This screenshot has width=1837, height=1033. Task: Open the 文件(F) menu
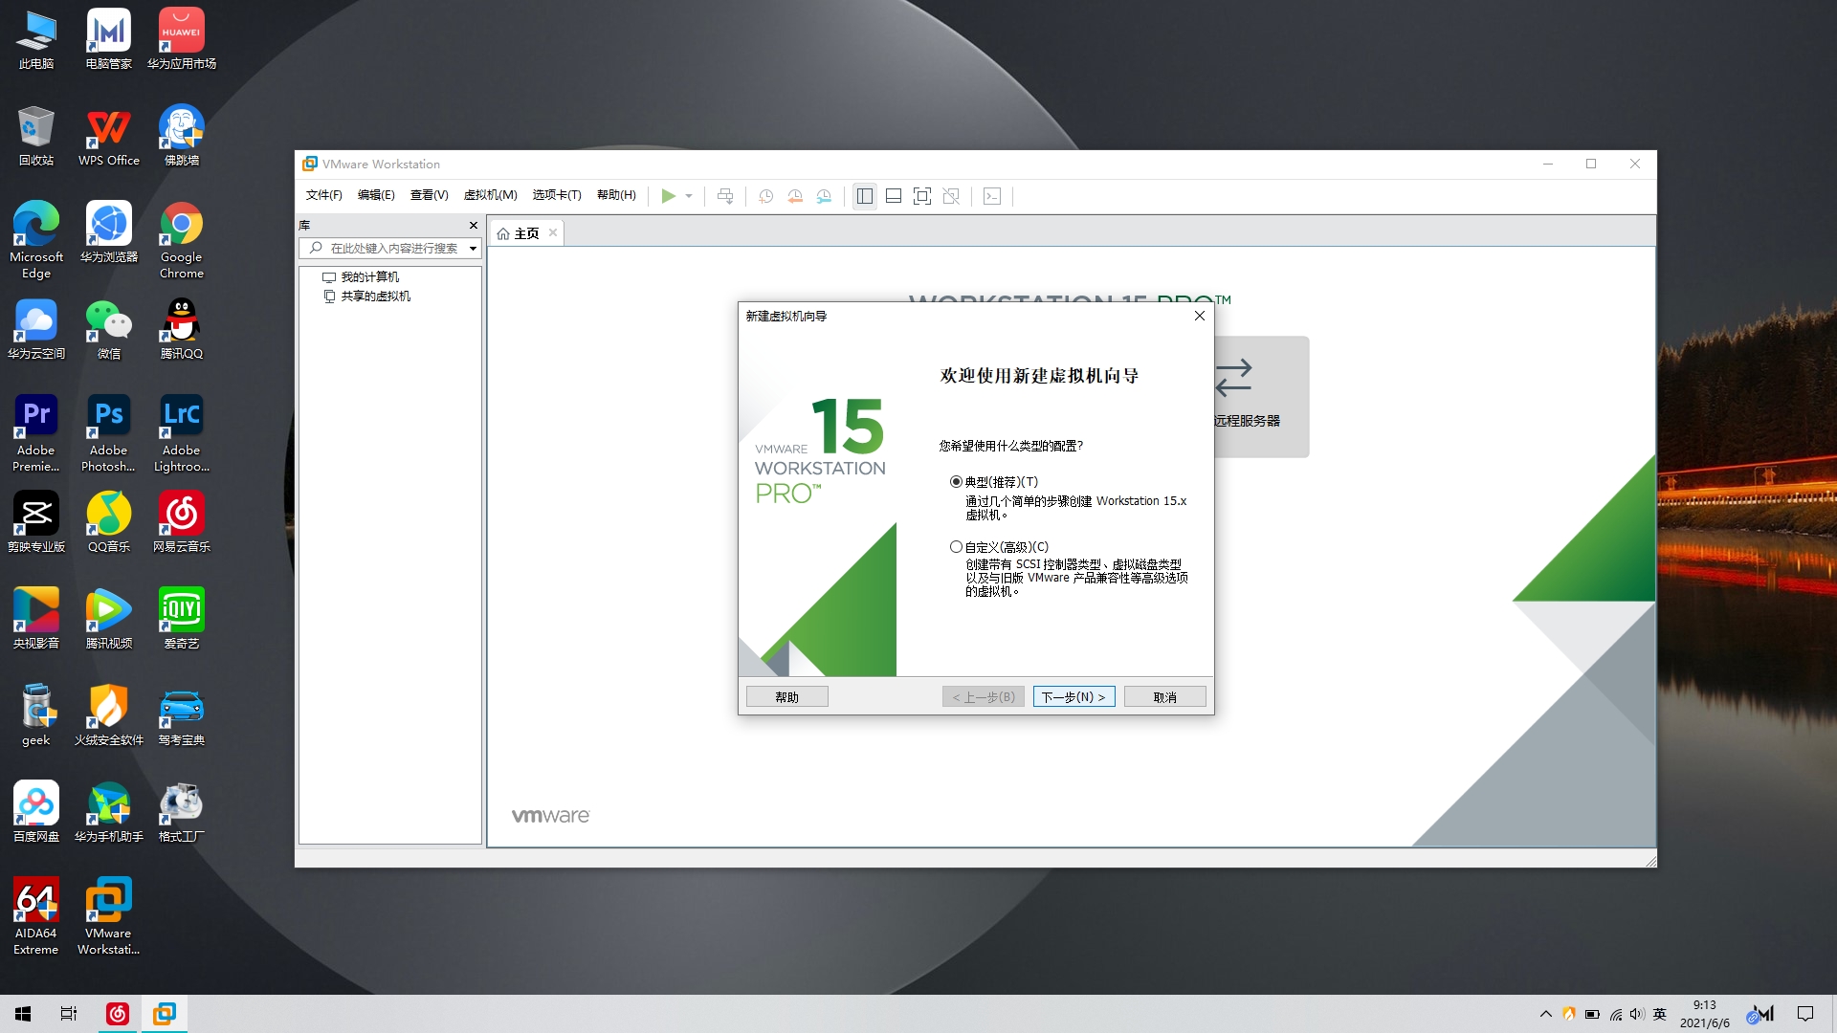pyautogui.click(x=323, y=195)
